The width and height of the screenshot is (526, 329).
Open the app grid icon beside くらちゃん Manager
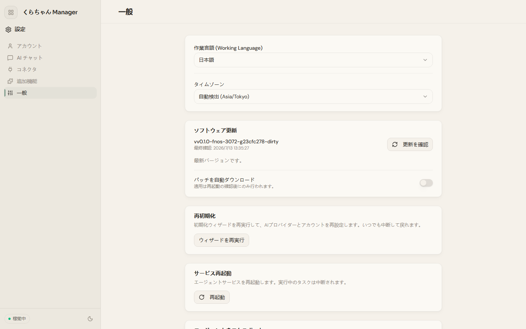(x=11, y=12)
